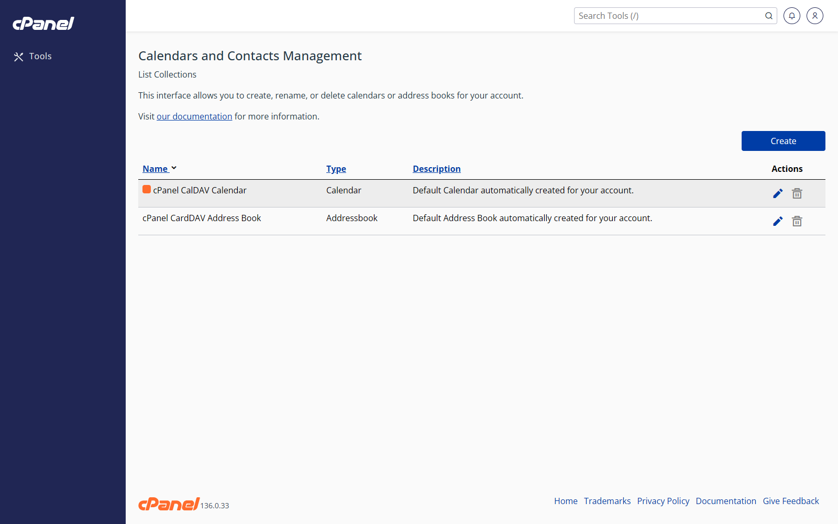Image resolution: width=838 pixels, height=524 pixels.
Task: Click the Actions column header
Action: pyautogui.click(x=787, y=169)
